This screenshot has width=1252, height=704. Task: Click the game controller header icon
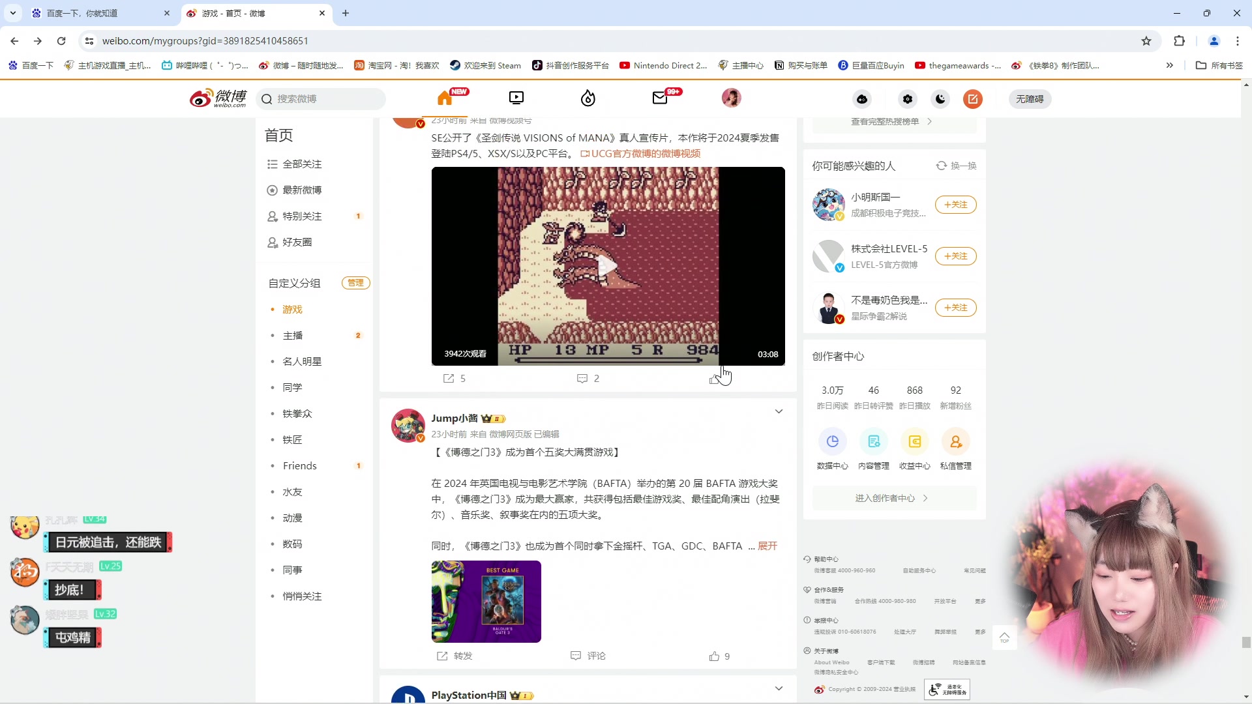tap(862, 99)
